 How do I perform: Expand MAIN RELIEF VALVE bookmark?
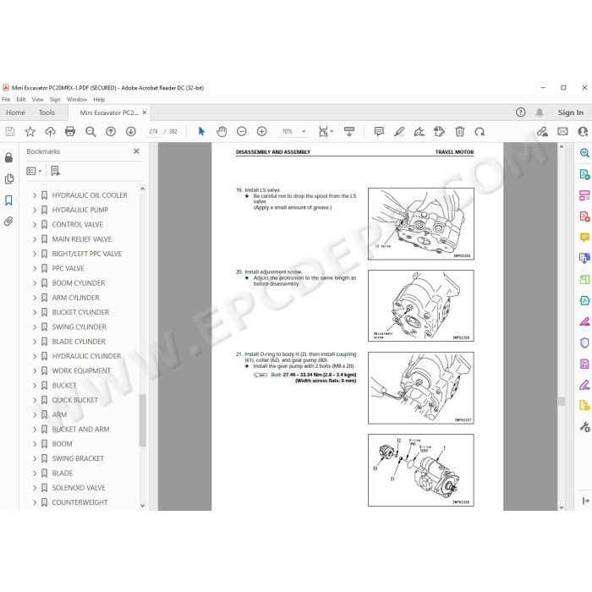point(35,239)
